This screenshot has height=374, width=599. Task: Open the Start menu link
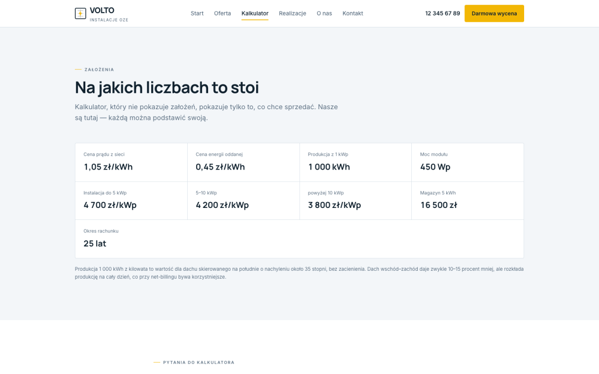[x=197, y=13]
